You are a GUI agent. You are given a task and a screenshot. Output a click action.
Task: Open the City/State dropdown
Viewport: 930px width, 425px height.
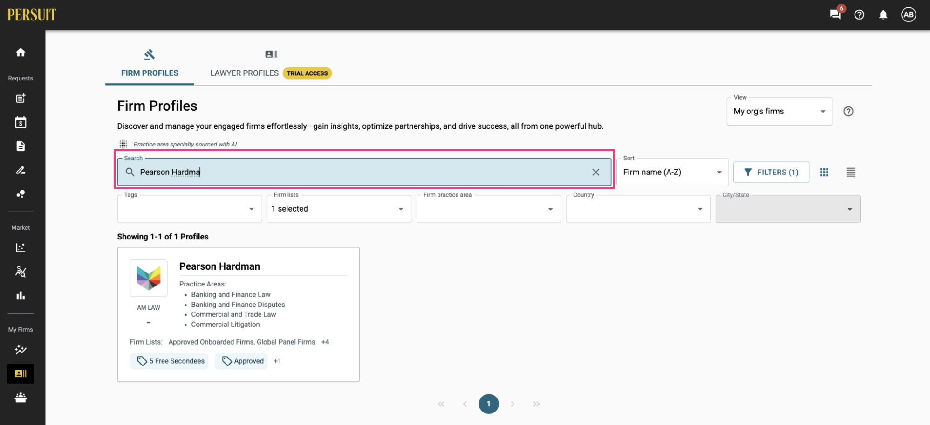click(788, 209)
